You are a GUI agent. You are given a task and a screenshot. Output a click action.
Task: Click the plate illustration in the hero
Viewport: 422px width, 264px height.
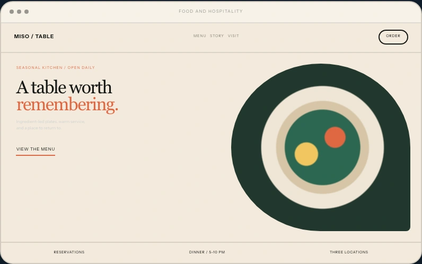tap(321, 147)
